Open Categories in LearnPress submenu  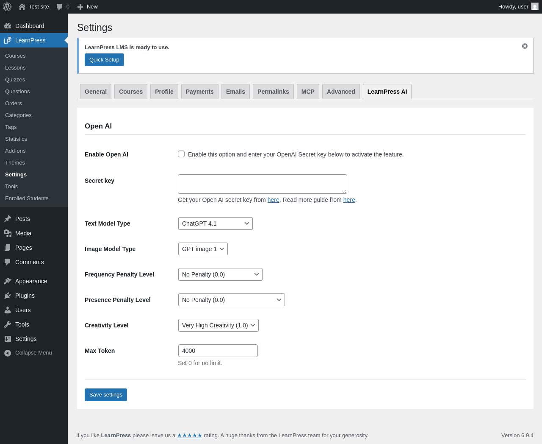pyautogui.click(x=18, y=115)
